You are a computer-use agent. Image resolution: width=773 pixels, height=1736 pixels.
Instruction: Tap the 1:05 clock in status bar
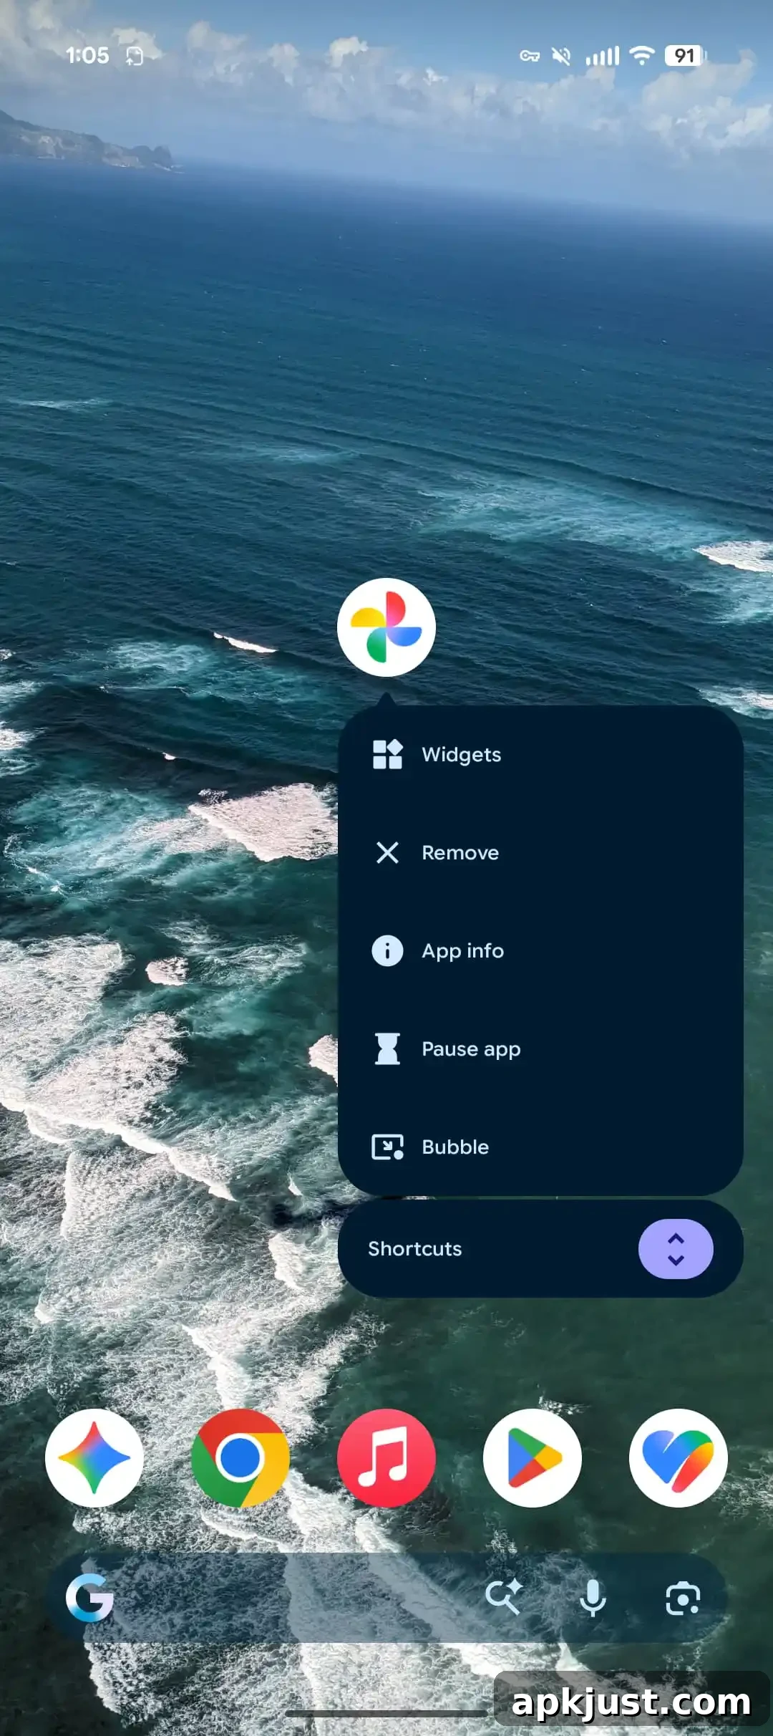pyautogui.click(x=87, y=55)
